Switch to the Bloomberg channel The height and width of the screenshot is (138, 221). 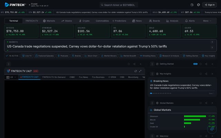pyautogui.click(x=133, y=77)
